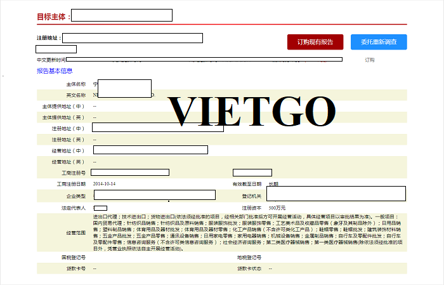Click the 企业类型 label
This screenshot has height=285, width=444.
tap(76, 196)
